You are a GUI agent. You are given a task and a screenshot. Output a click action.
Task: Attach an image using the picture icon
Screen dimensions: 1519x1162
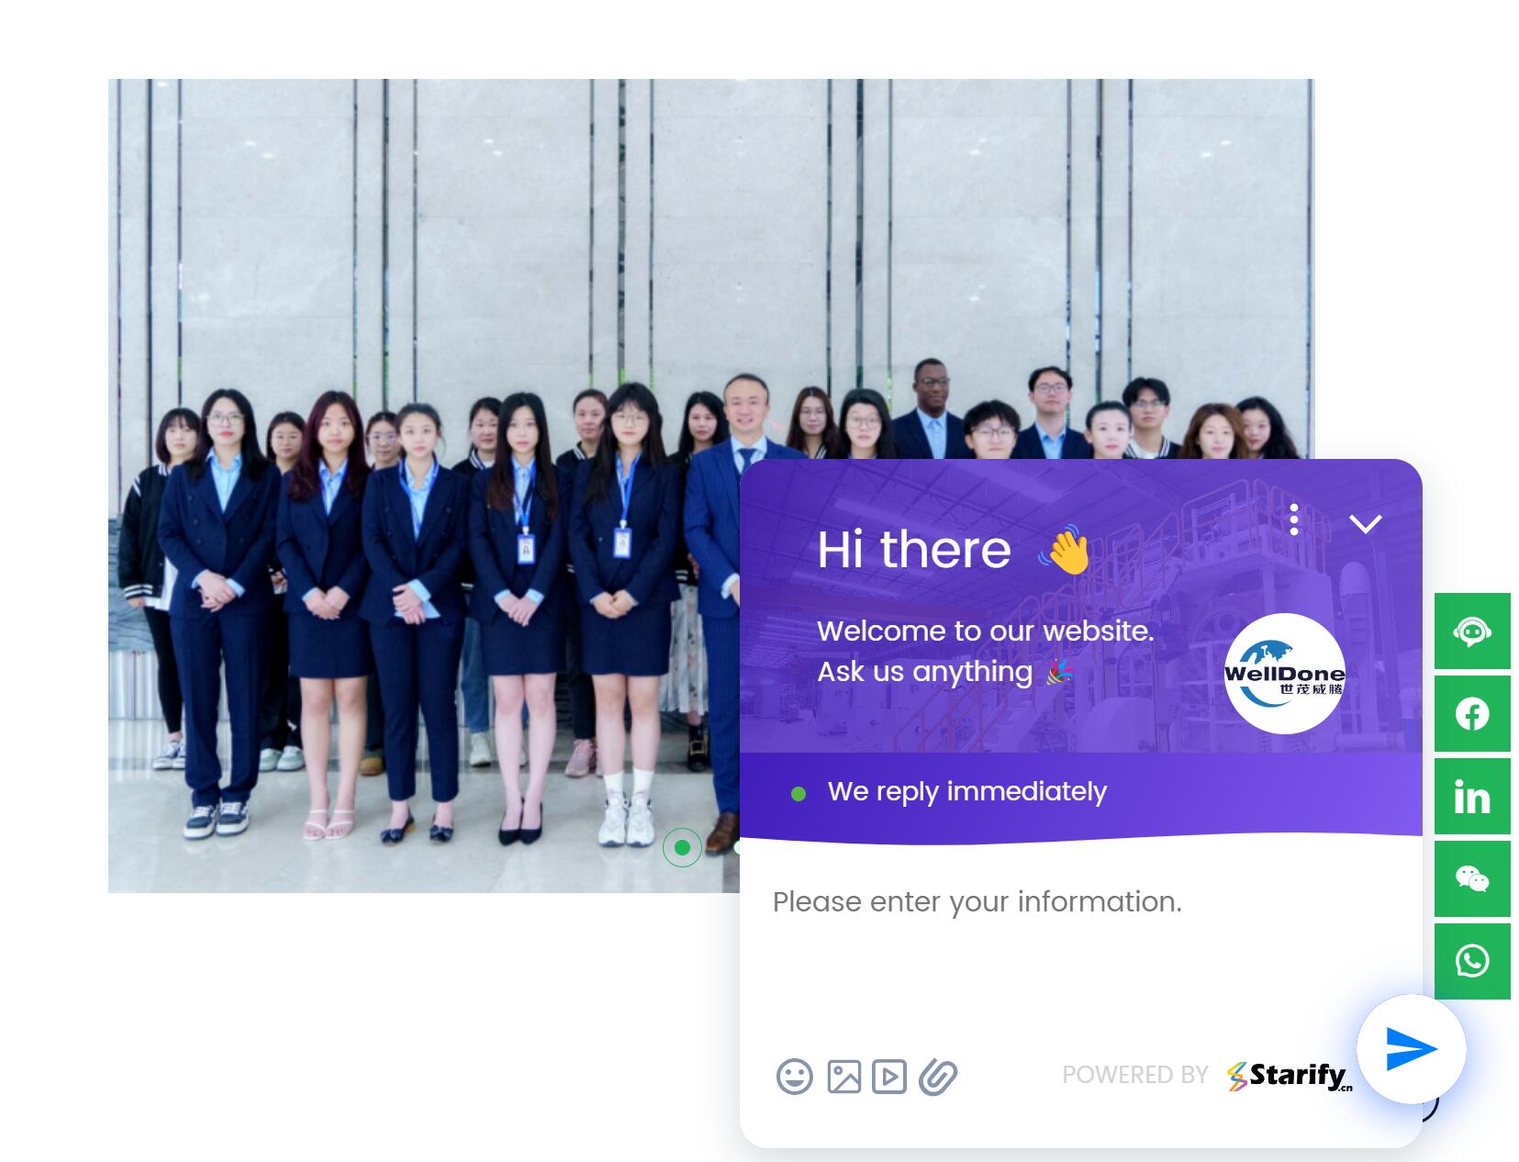click(x=843, y=1077)
